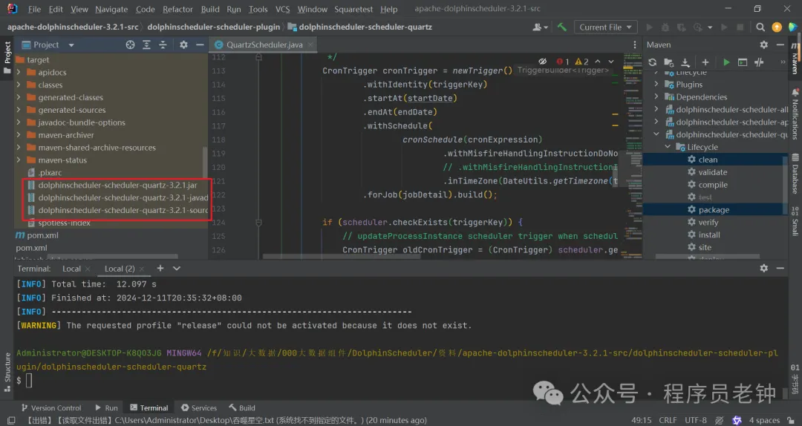The height and width of the screenshot is (426, 802).
Task: Open the Run tool window
Action: coord(106,407)
